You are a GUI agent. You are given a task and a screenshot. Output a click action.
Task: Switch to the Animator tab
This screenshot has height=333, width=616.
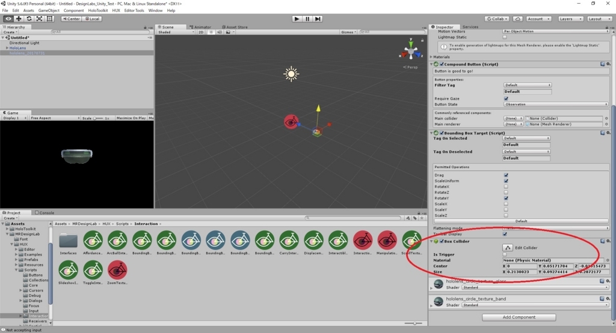pos(202,27)
